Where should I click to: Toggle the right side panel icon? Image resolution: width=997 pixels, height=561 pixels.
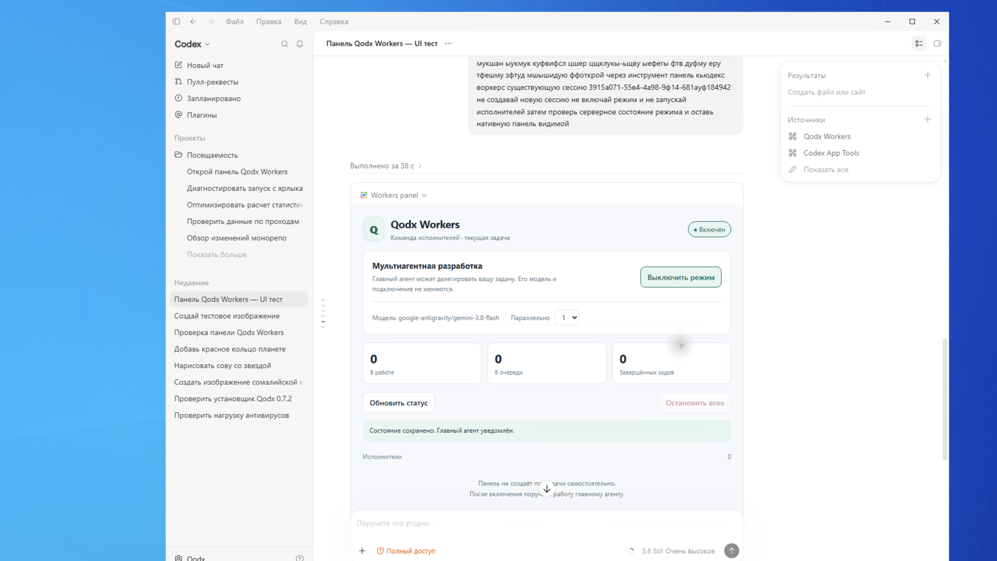tap(937, 44)
